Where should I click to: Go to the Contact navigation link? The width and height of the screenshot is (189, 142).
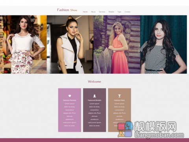(128, 12)
